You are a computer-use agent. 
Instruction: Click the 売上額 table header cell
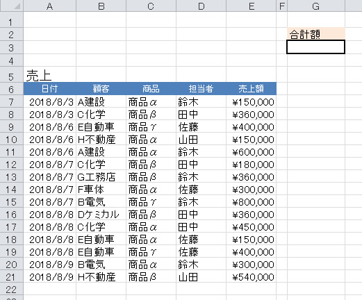252,89
